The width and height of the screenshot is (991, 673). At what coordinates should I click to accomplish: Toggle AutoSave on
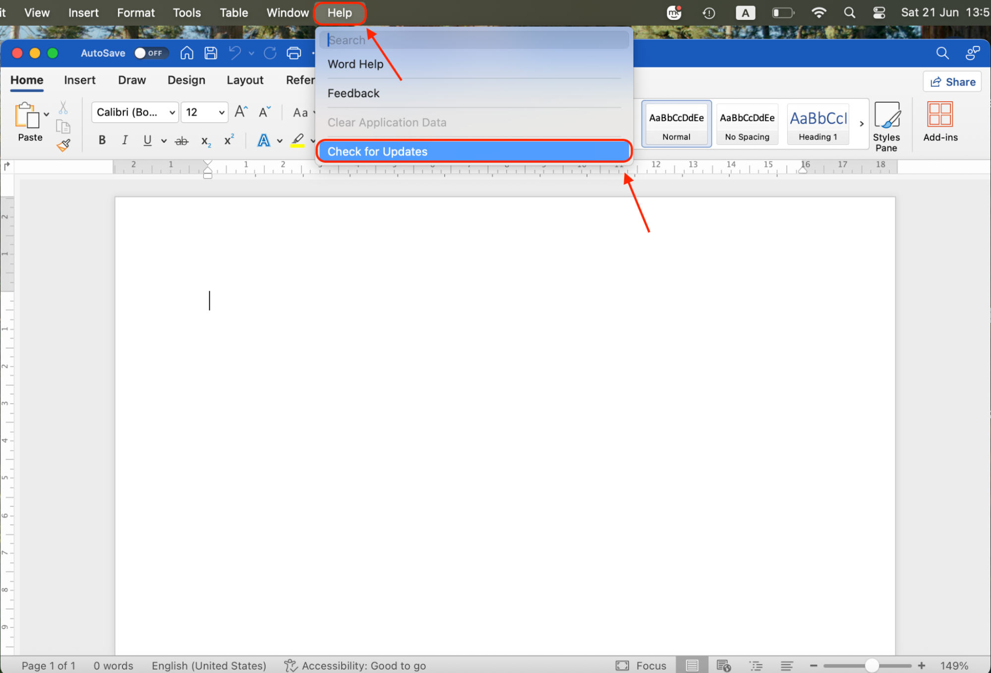point(151,53)
